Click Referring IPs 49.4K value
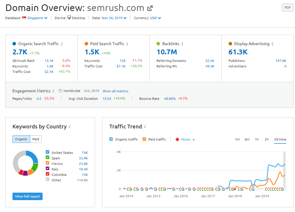The image size is (295, 212). click(x=210, y=66)
